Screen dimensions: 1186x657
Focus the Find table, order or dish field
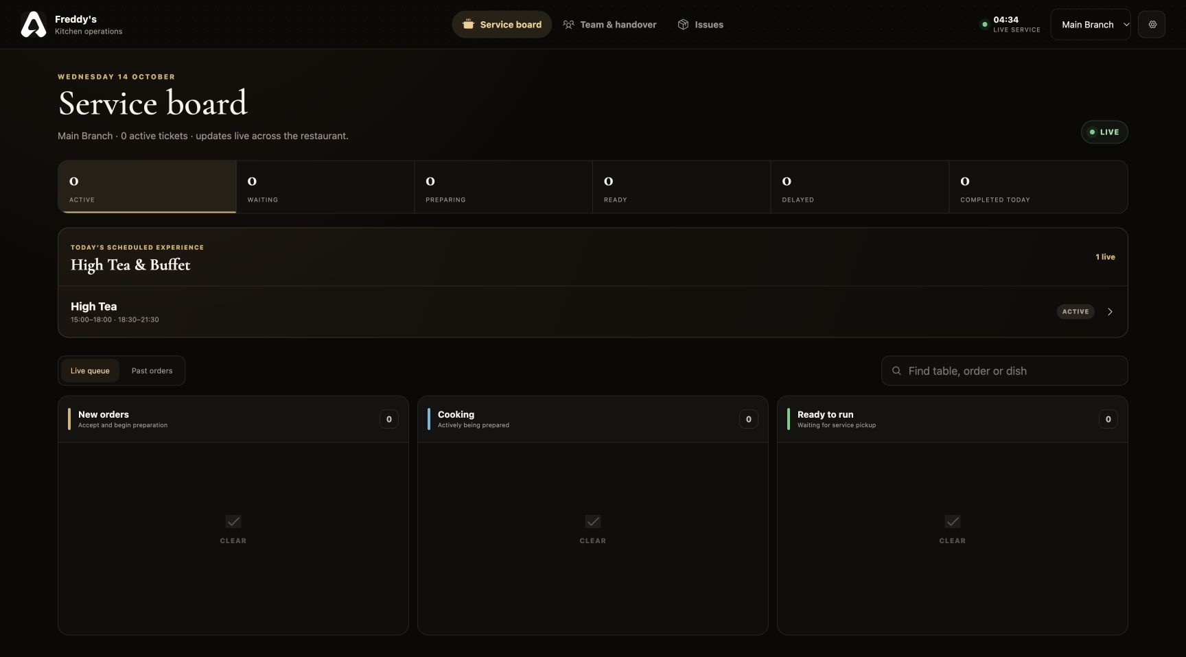coord(1005,371)
